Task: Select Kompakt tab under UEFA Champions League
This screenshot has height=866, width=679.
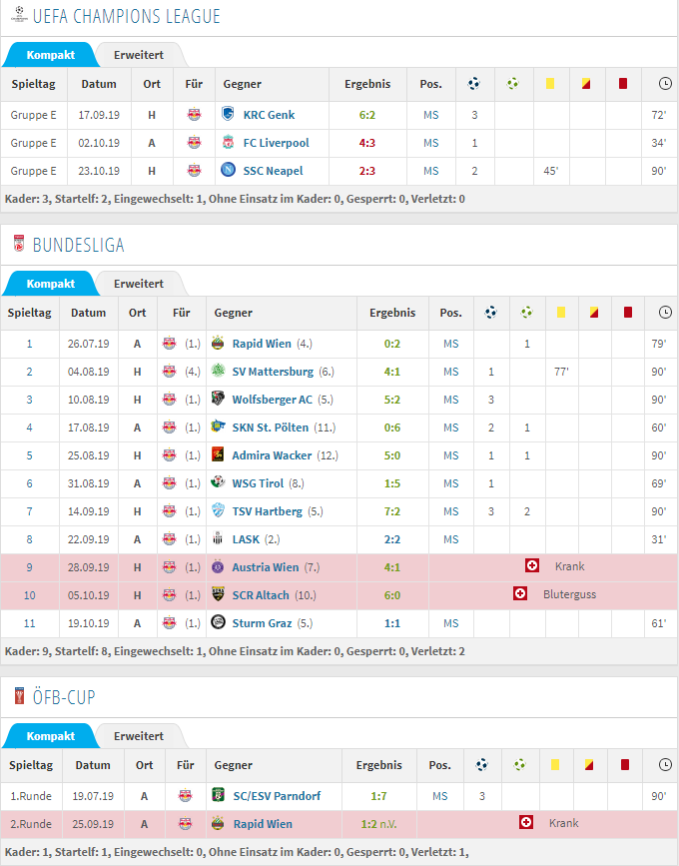Action: [x=50, y=55]
